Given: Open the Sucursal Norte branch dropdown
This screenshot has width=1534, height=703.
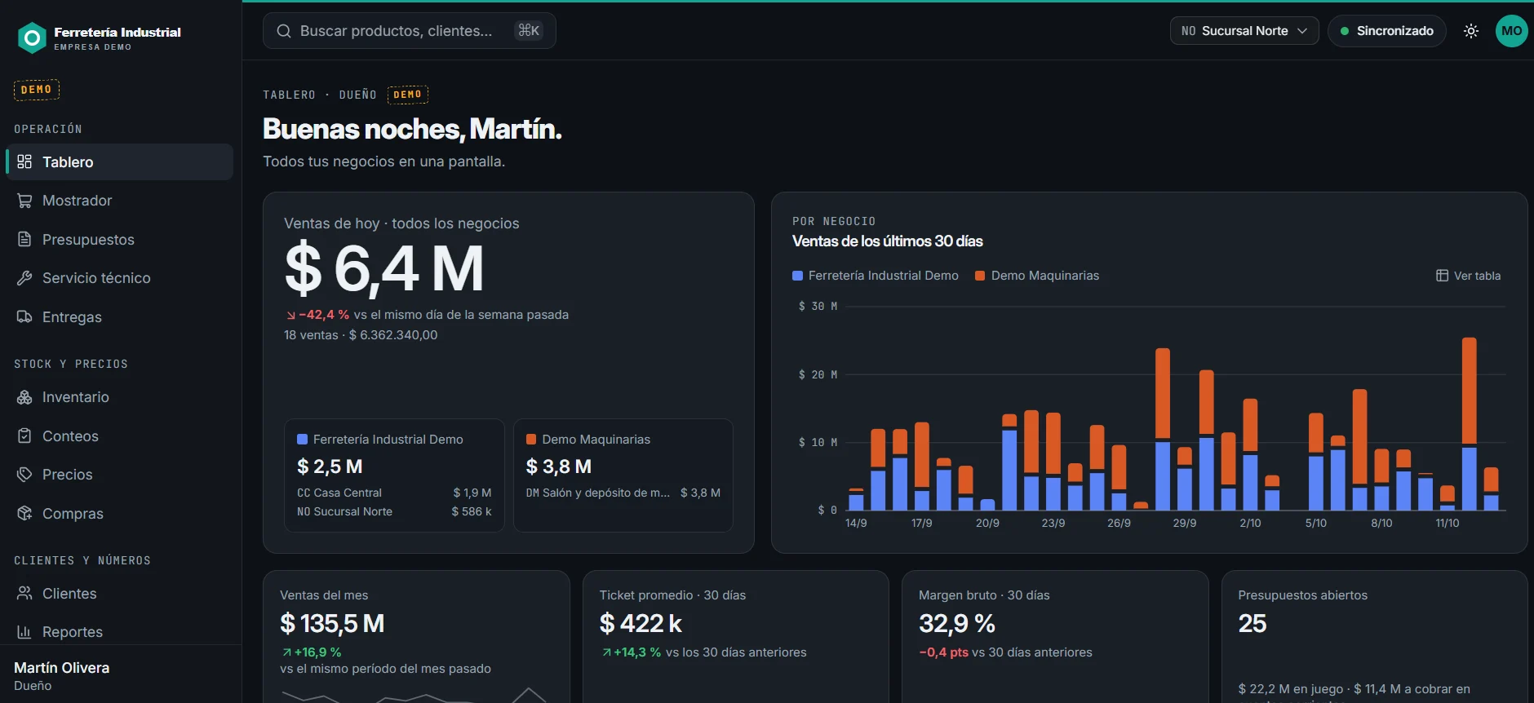Looking at the screenshot, I should pyautogui.click(x=1244, y=31).
